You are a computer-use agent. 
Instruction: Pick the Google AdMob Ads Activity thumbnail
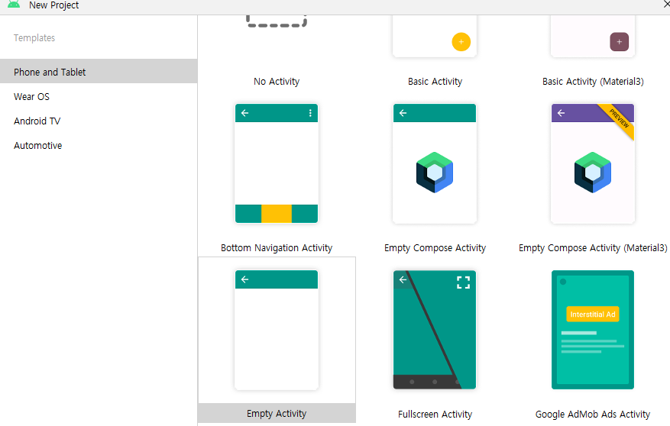tap(593, 330)
